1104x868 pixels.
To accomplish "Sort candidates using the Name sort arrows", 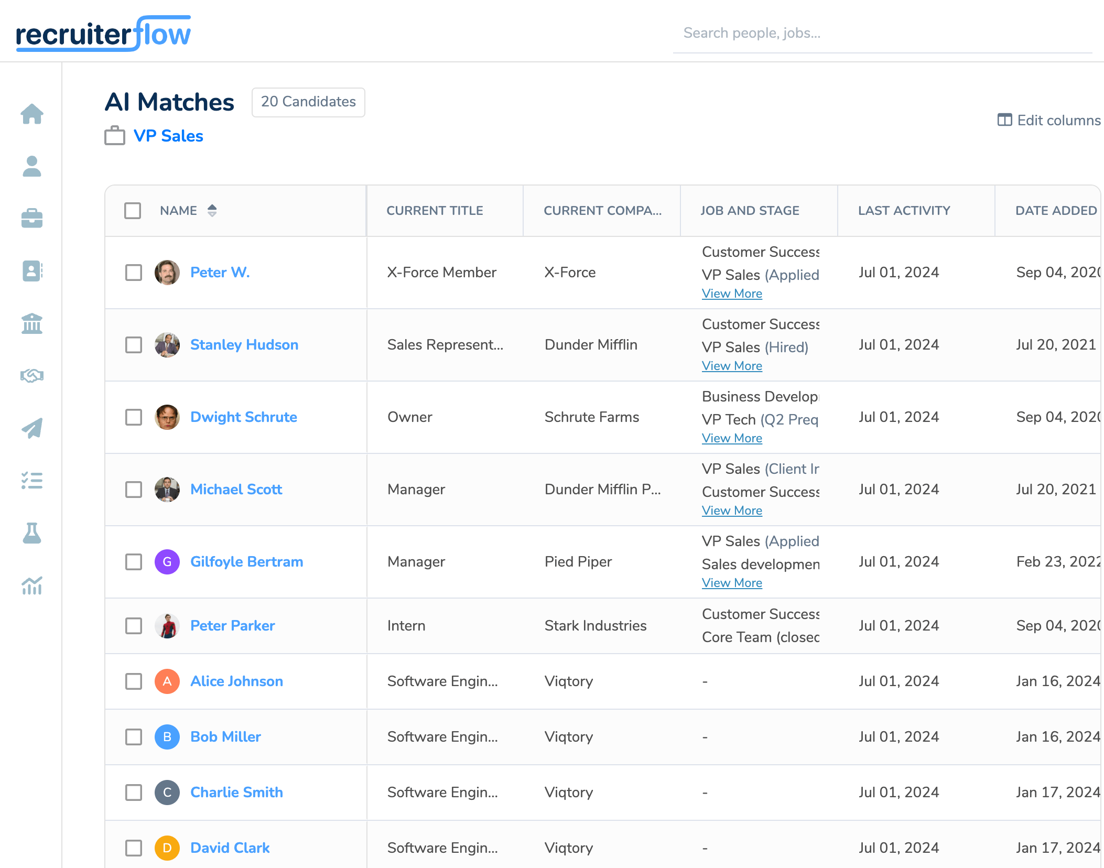I will coord(212,211).
